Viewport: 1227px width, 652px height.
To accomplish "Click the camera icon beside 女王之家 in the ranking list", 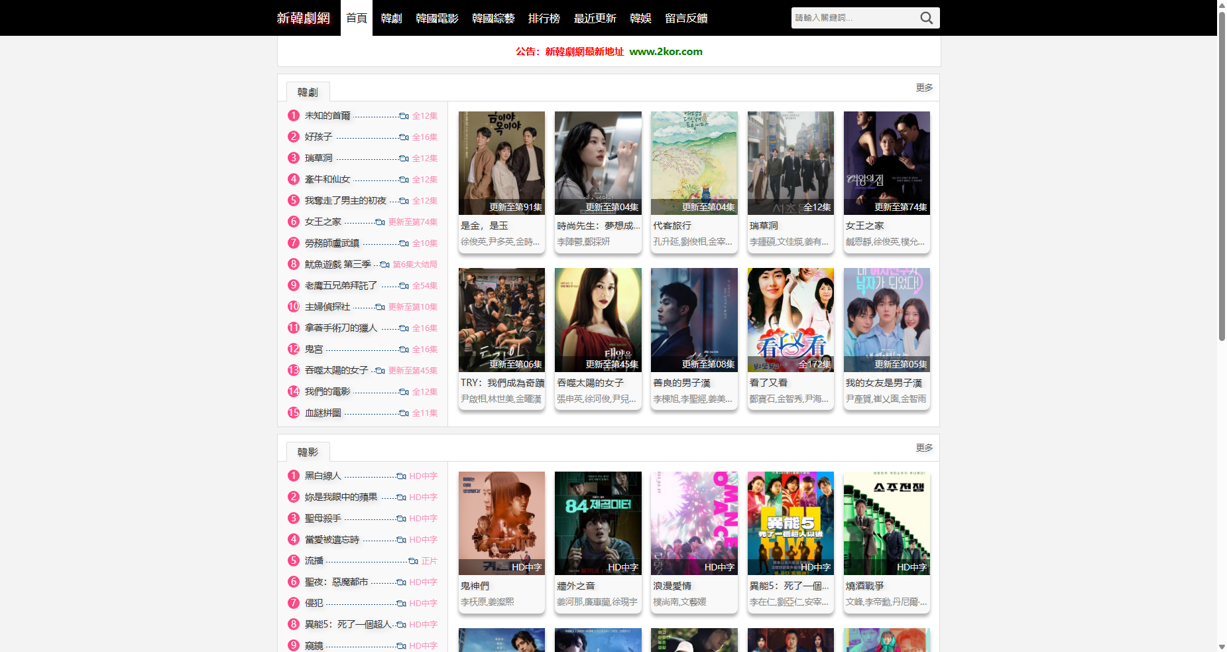I will (380, 222).
